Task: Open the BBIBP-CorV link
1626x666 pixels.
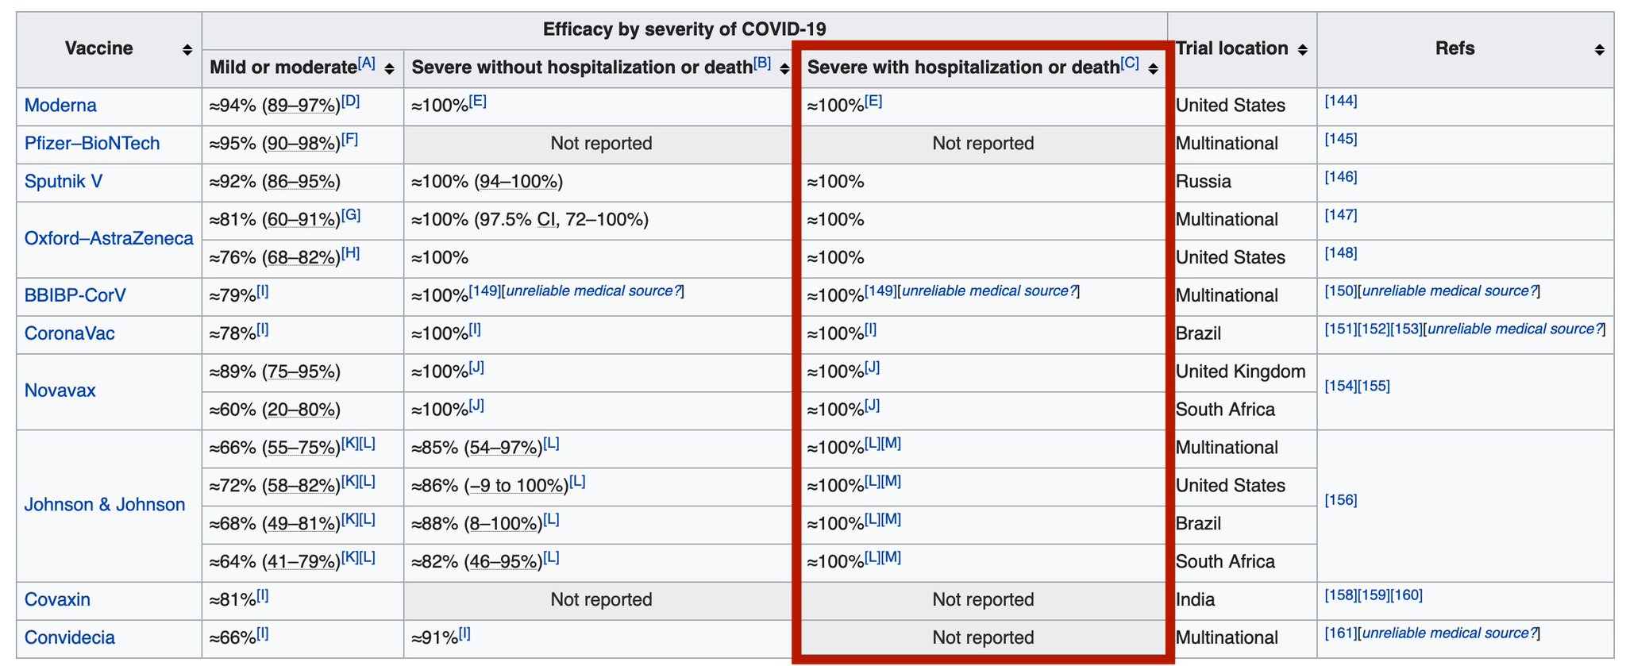Action: coord(75,296)
